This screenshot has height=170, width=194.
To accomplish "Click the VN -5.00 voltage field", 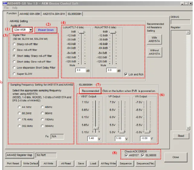I will click(x=145, y=138).
